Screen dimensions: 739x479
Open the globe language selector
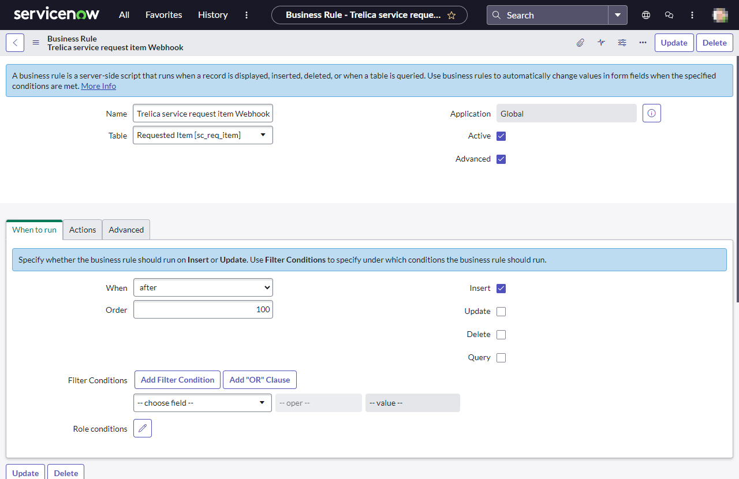point(646,15)
